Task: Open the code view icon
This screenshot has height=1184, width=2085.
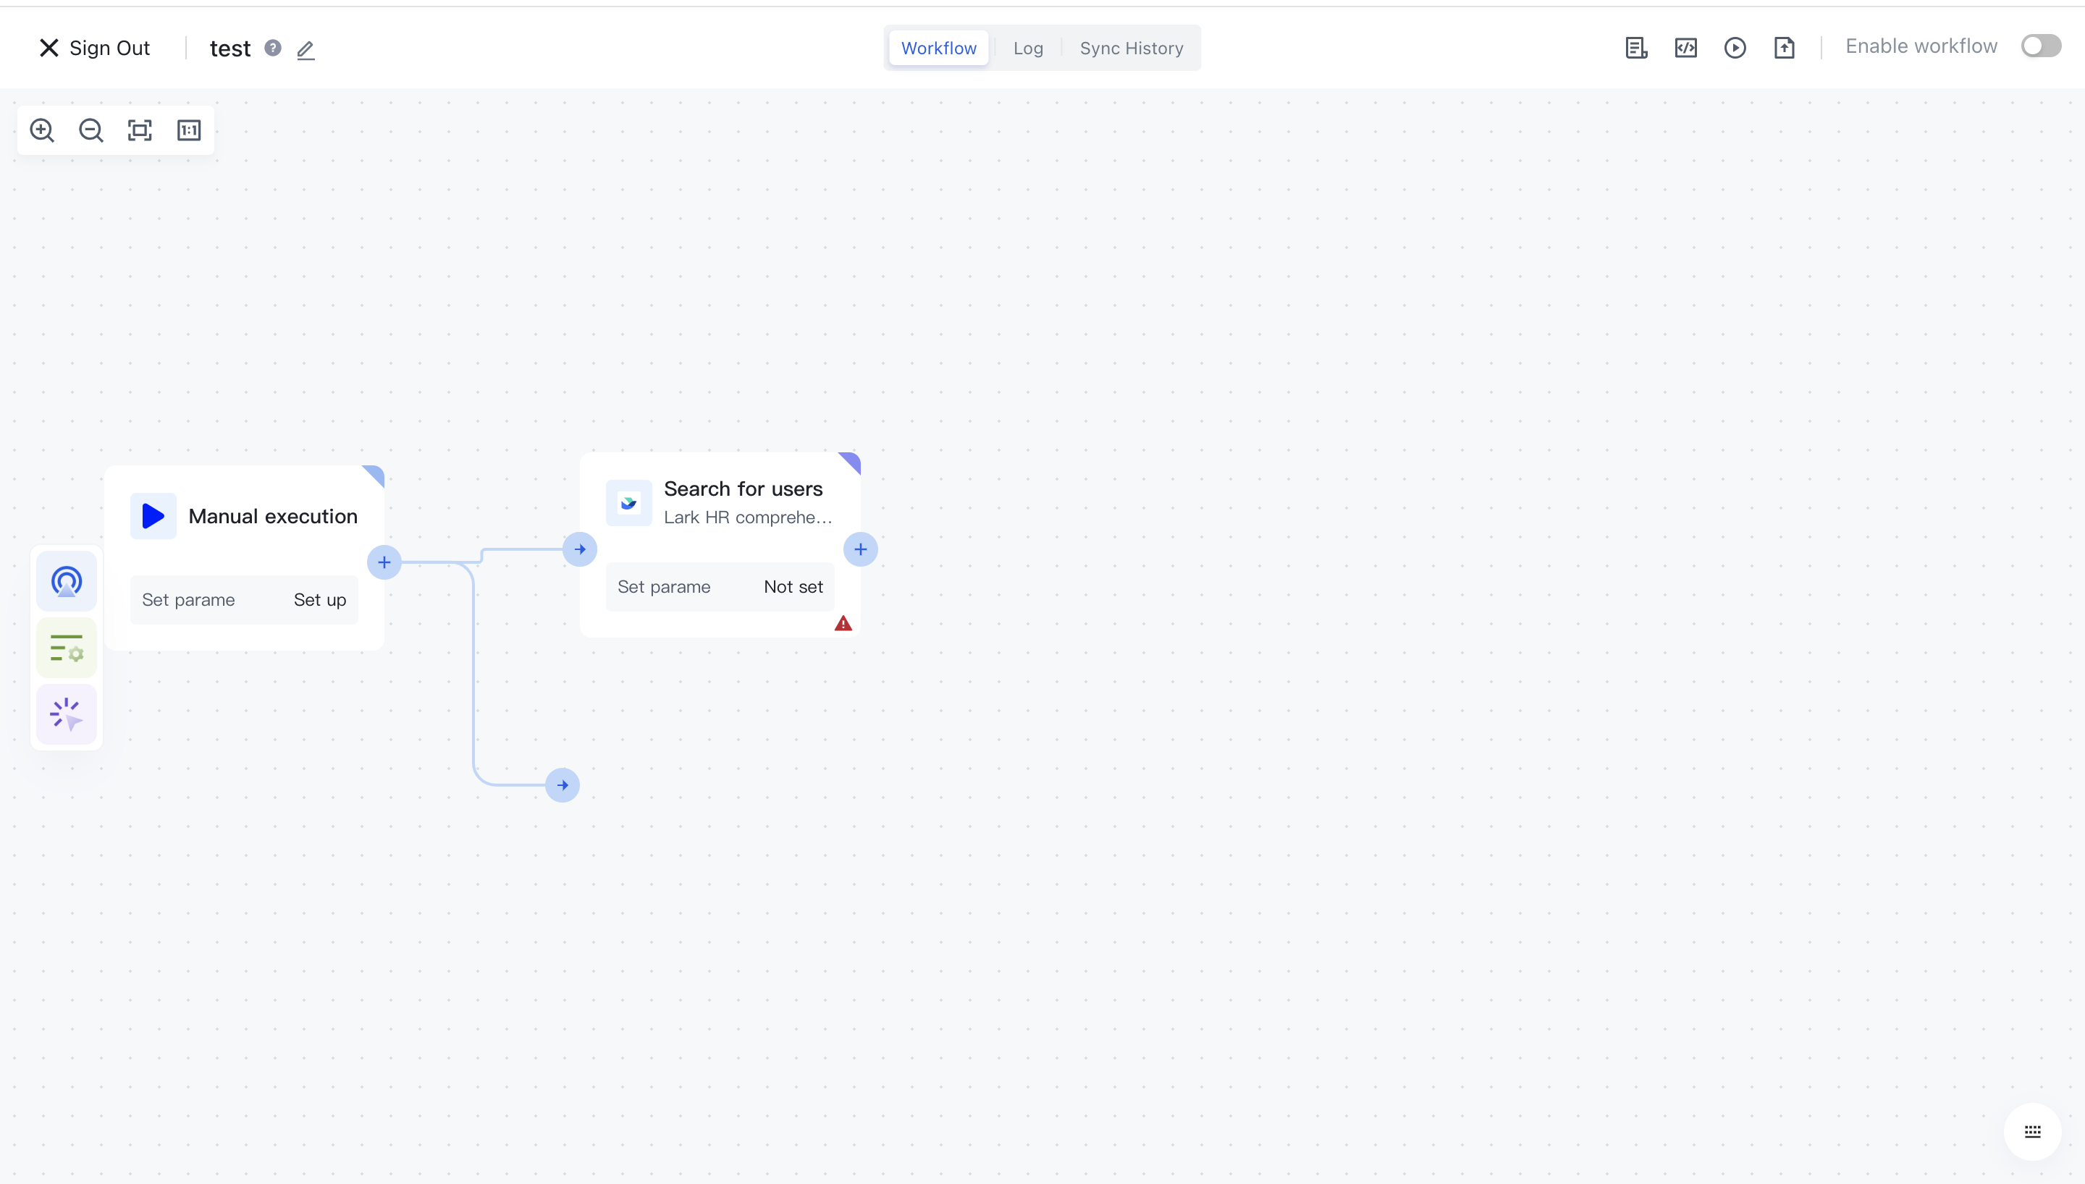Action: click(1685, 48)
